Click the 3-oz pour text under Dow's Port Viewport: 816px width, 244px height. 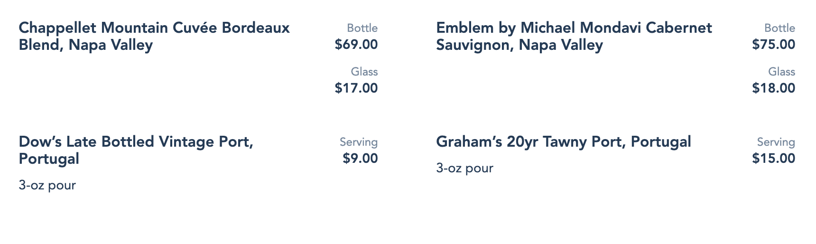tap(47, 185)
